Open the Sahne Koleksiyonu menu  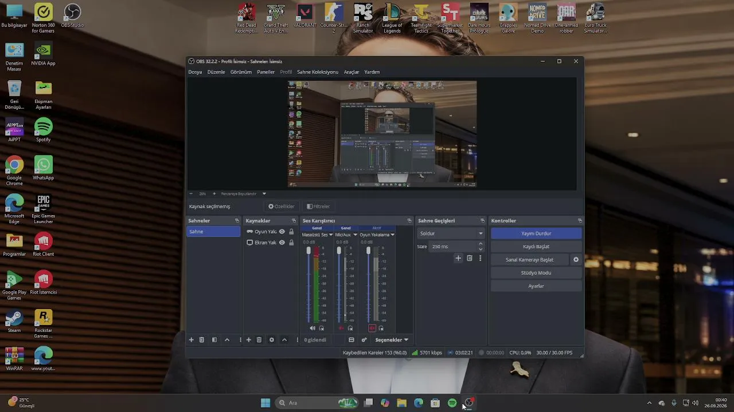point(318,72)
